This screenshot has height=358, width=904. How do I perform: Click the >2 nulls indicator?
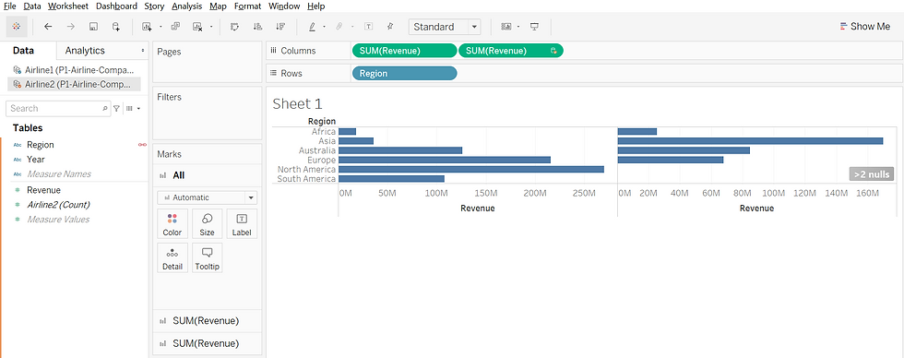[871, 174]
